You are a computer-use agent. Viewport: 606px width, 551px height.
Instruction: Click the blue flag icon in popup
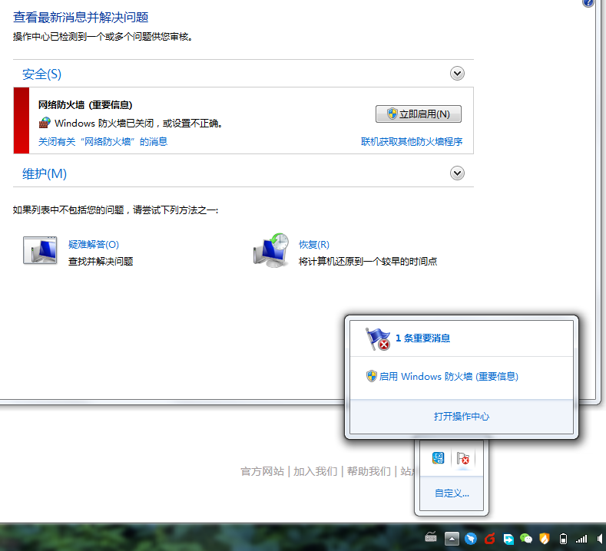378,338
